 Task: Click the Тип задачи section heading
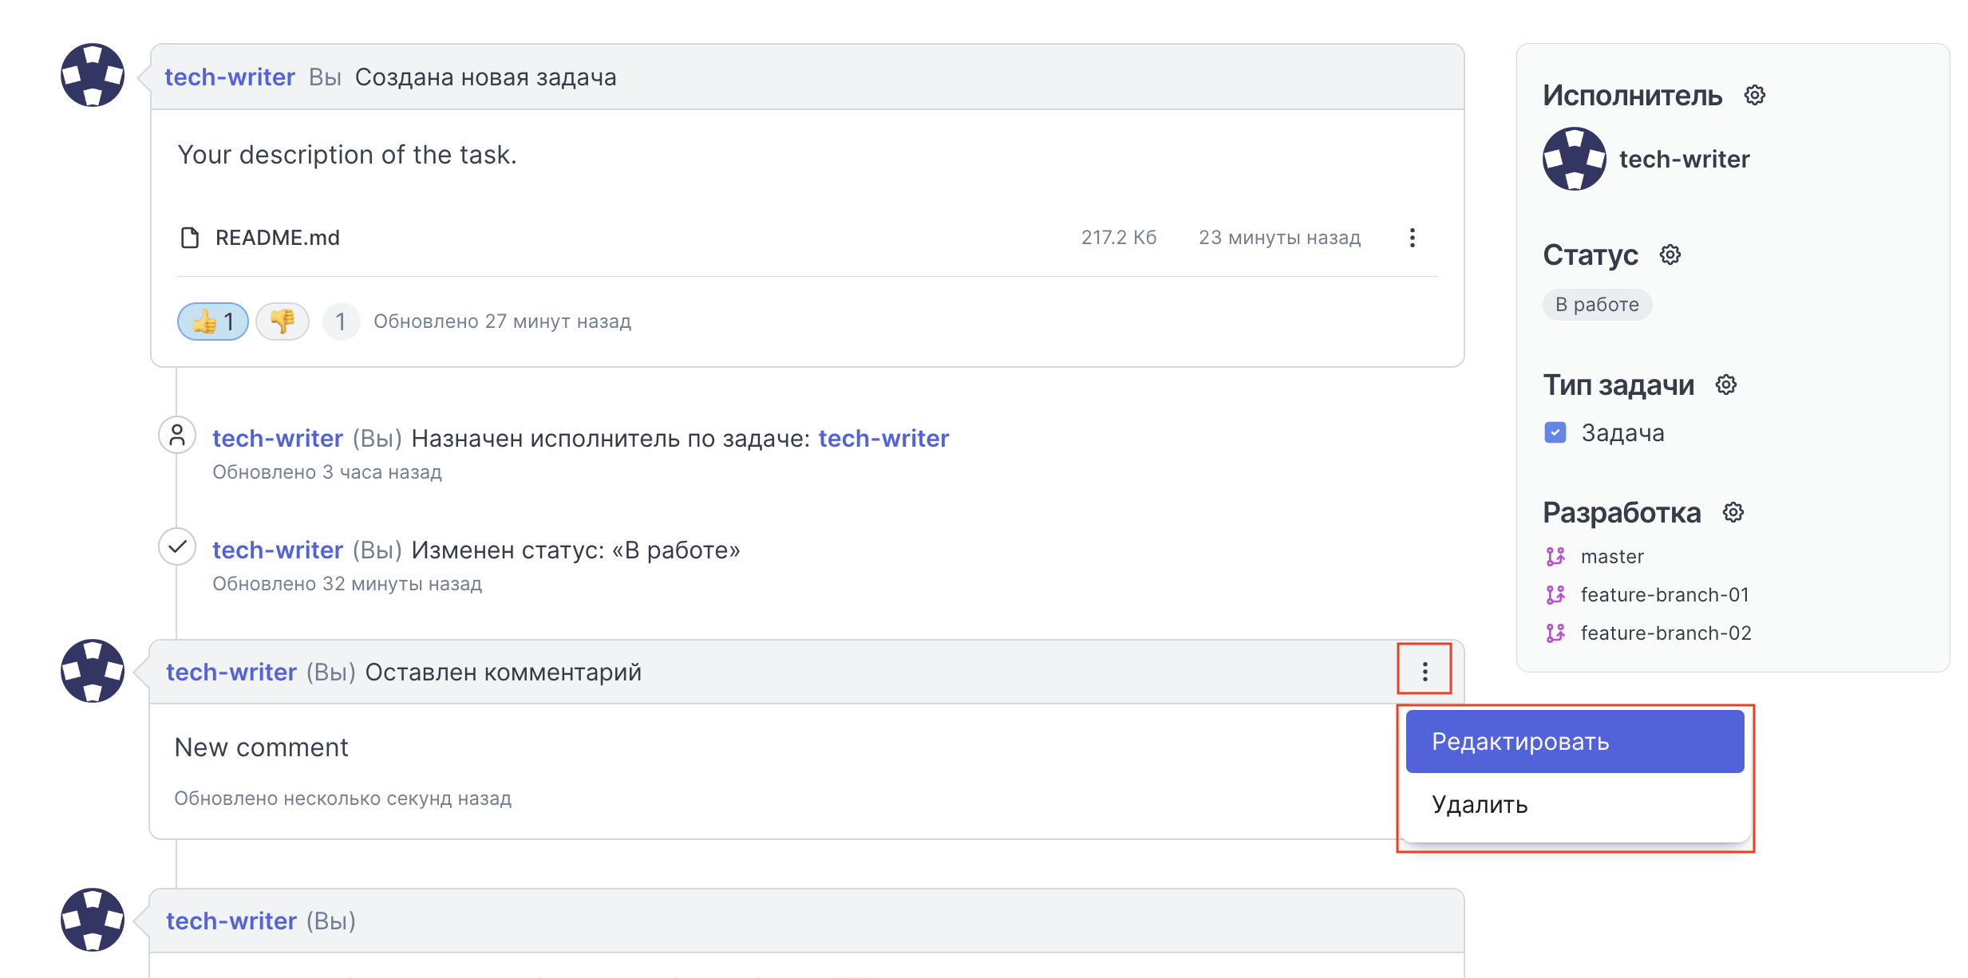[1618, 384]
